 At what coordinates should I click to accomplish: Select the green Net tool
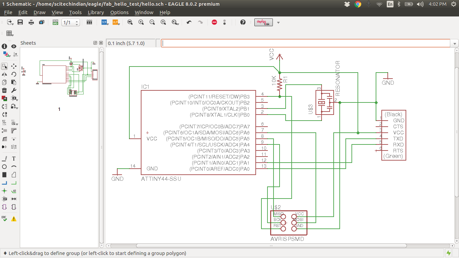tap(14, 183)
